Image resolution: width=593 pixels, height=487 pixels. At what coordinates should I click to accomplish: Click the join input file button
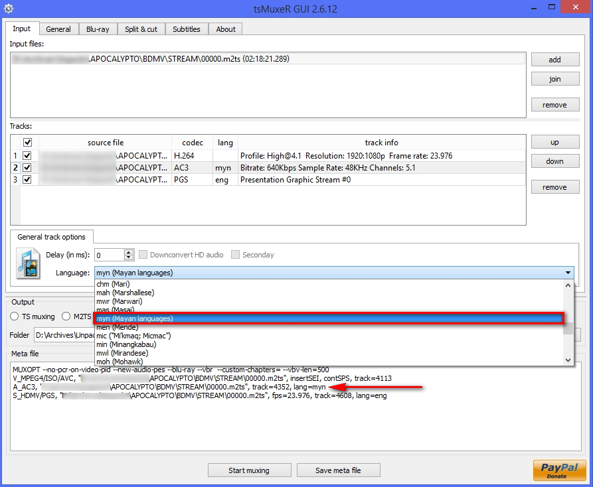tap(554, 79)
